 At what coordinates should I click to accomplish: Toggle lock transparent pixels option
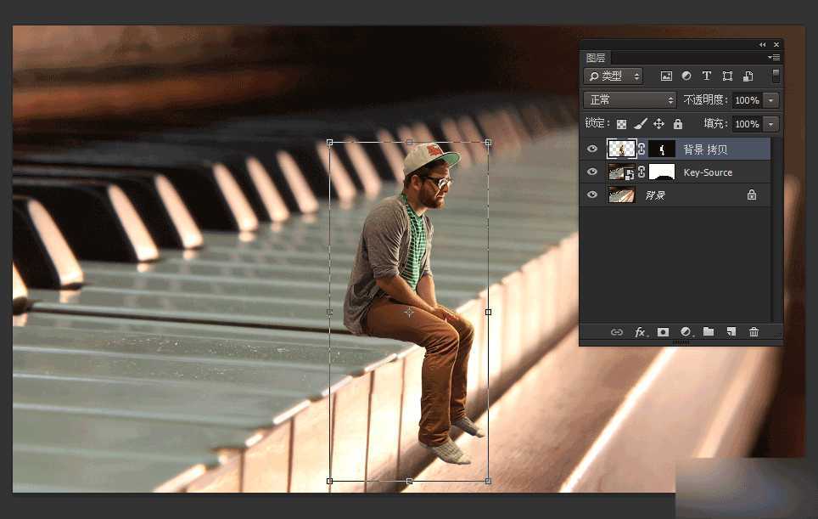(x=622, y=124)
